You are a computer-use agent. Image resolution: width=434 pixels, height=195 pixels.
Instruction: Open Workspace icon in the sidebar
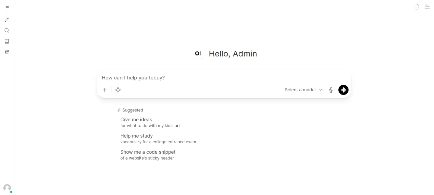[7, 52]
